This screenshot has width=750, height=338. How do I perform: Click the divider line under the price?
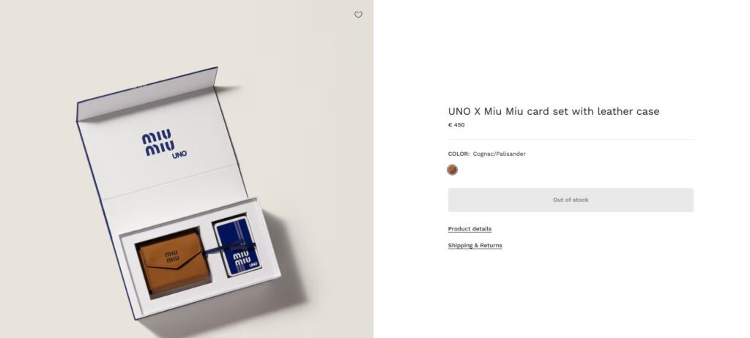(x=571, y=140)
